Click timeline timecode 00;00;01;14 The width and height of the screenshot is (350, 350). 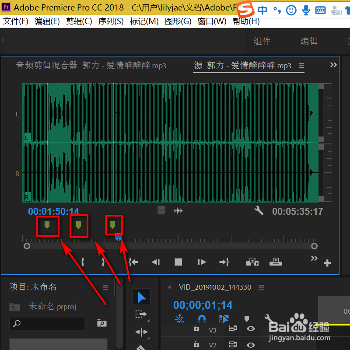(x=203, y=305)
